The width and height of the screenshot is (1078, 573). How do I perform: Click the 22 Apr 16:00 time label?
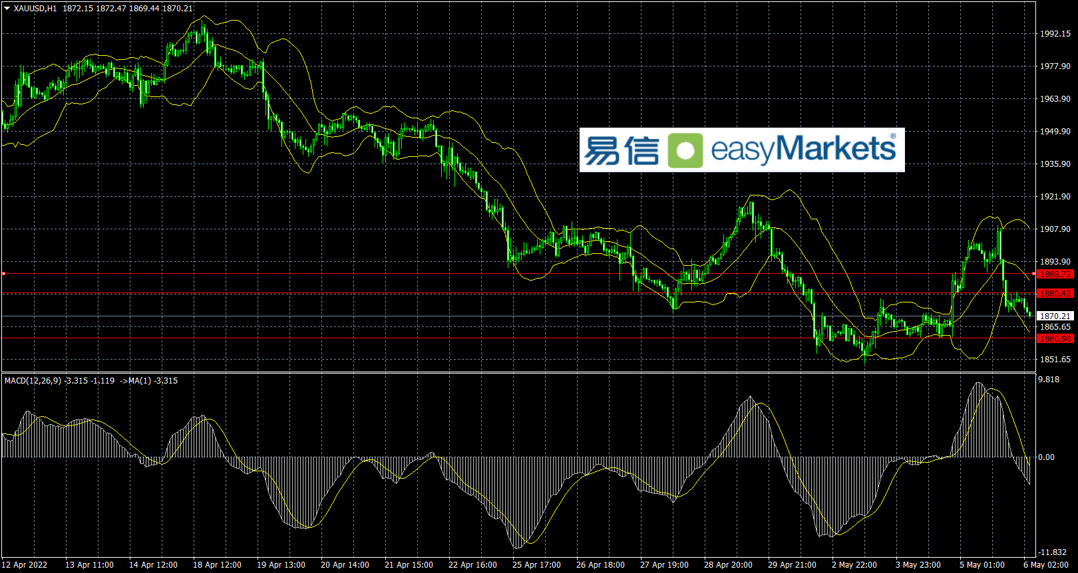(x=472, y=565)
